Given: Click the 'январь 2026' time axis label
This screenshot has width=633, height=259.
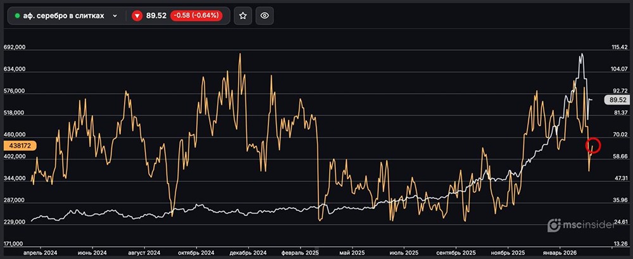Looking at the screenshot, I should 560,253.
